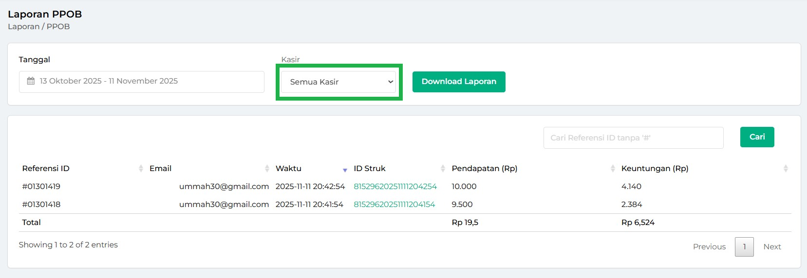Screen dimensions: 807x278
Task: Select page 1 in pagination
Action: [x=744, y=247]
